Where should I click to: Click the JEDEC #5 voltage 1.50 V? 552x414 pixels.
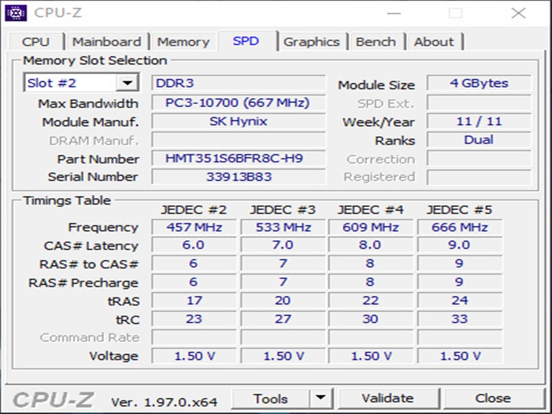(460, 356)
